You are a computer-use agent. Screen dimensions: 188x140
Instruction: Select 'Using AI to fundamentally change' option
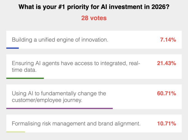click(x=94, y=97)
